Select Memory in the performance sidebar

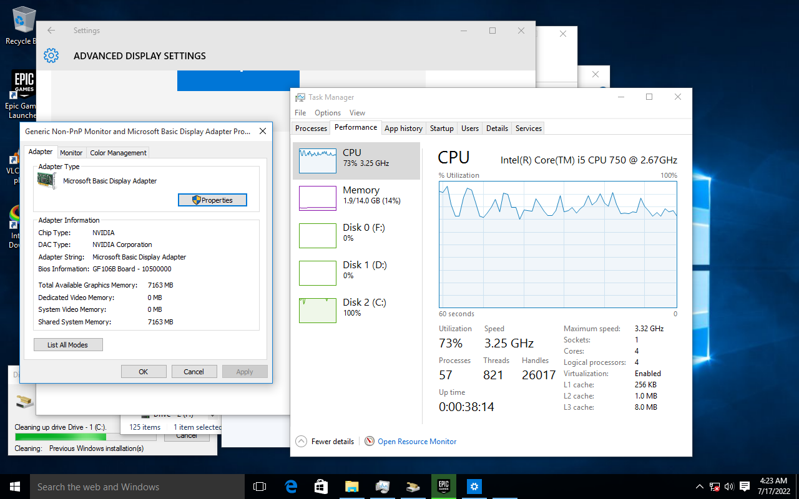(356, 198)
